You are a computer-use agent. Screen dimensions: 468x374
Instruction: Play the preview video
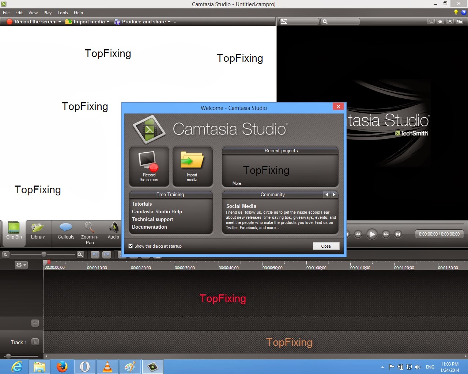[372, 234]
